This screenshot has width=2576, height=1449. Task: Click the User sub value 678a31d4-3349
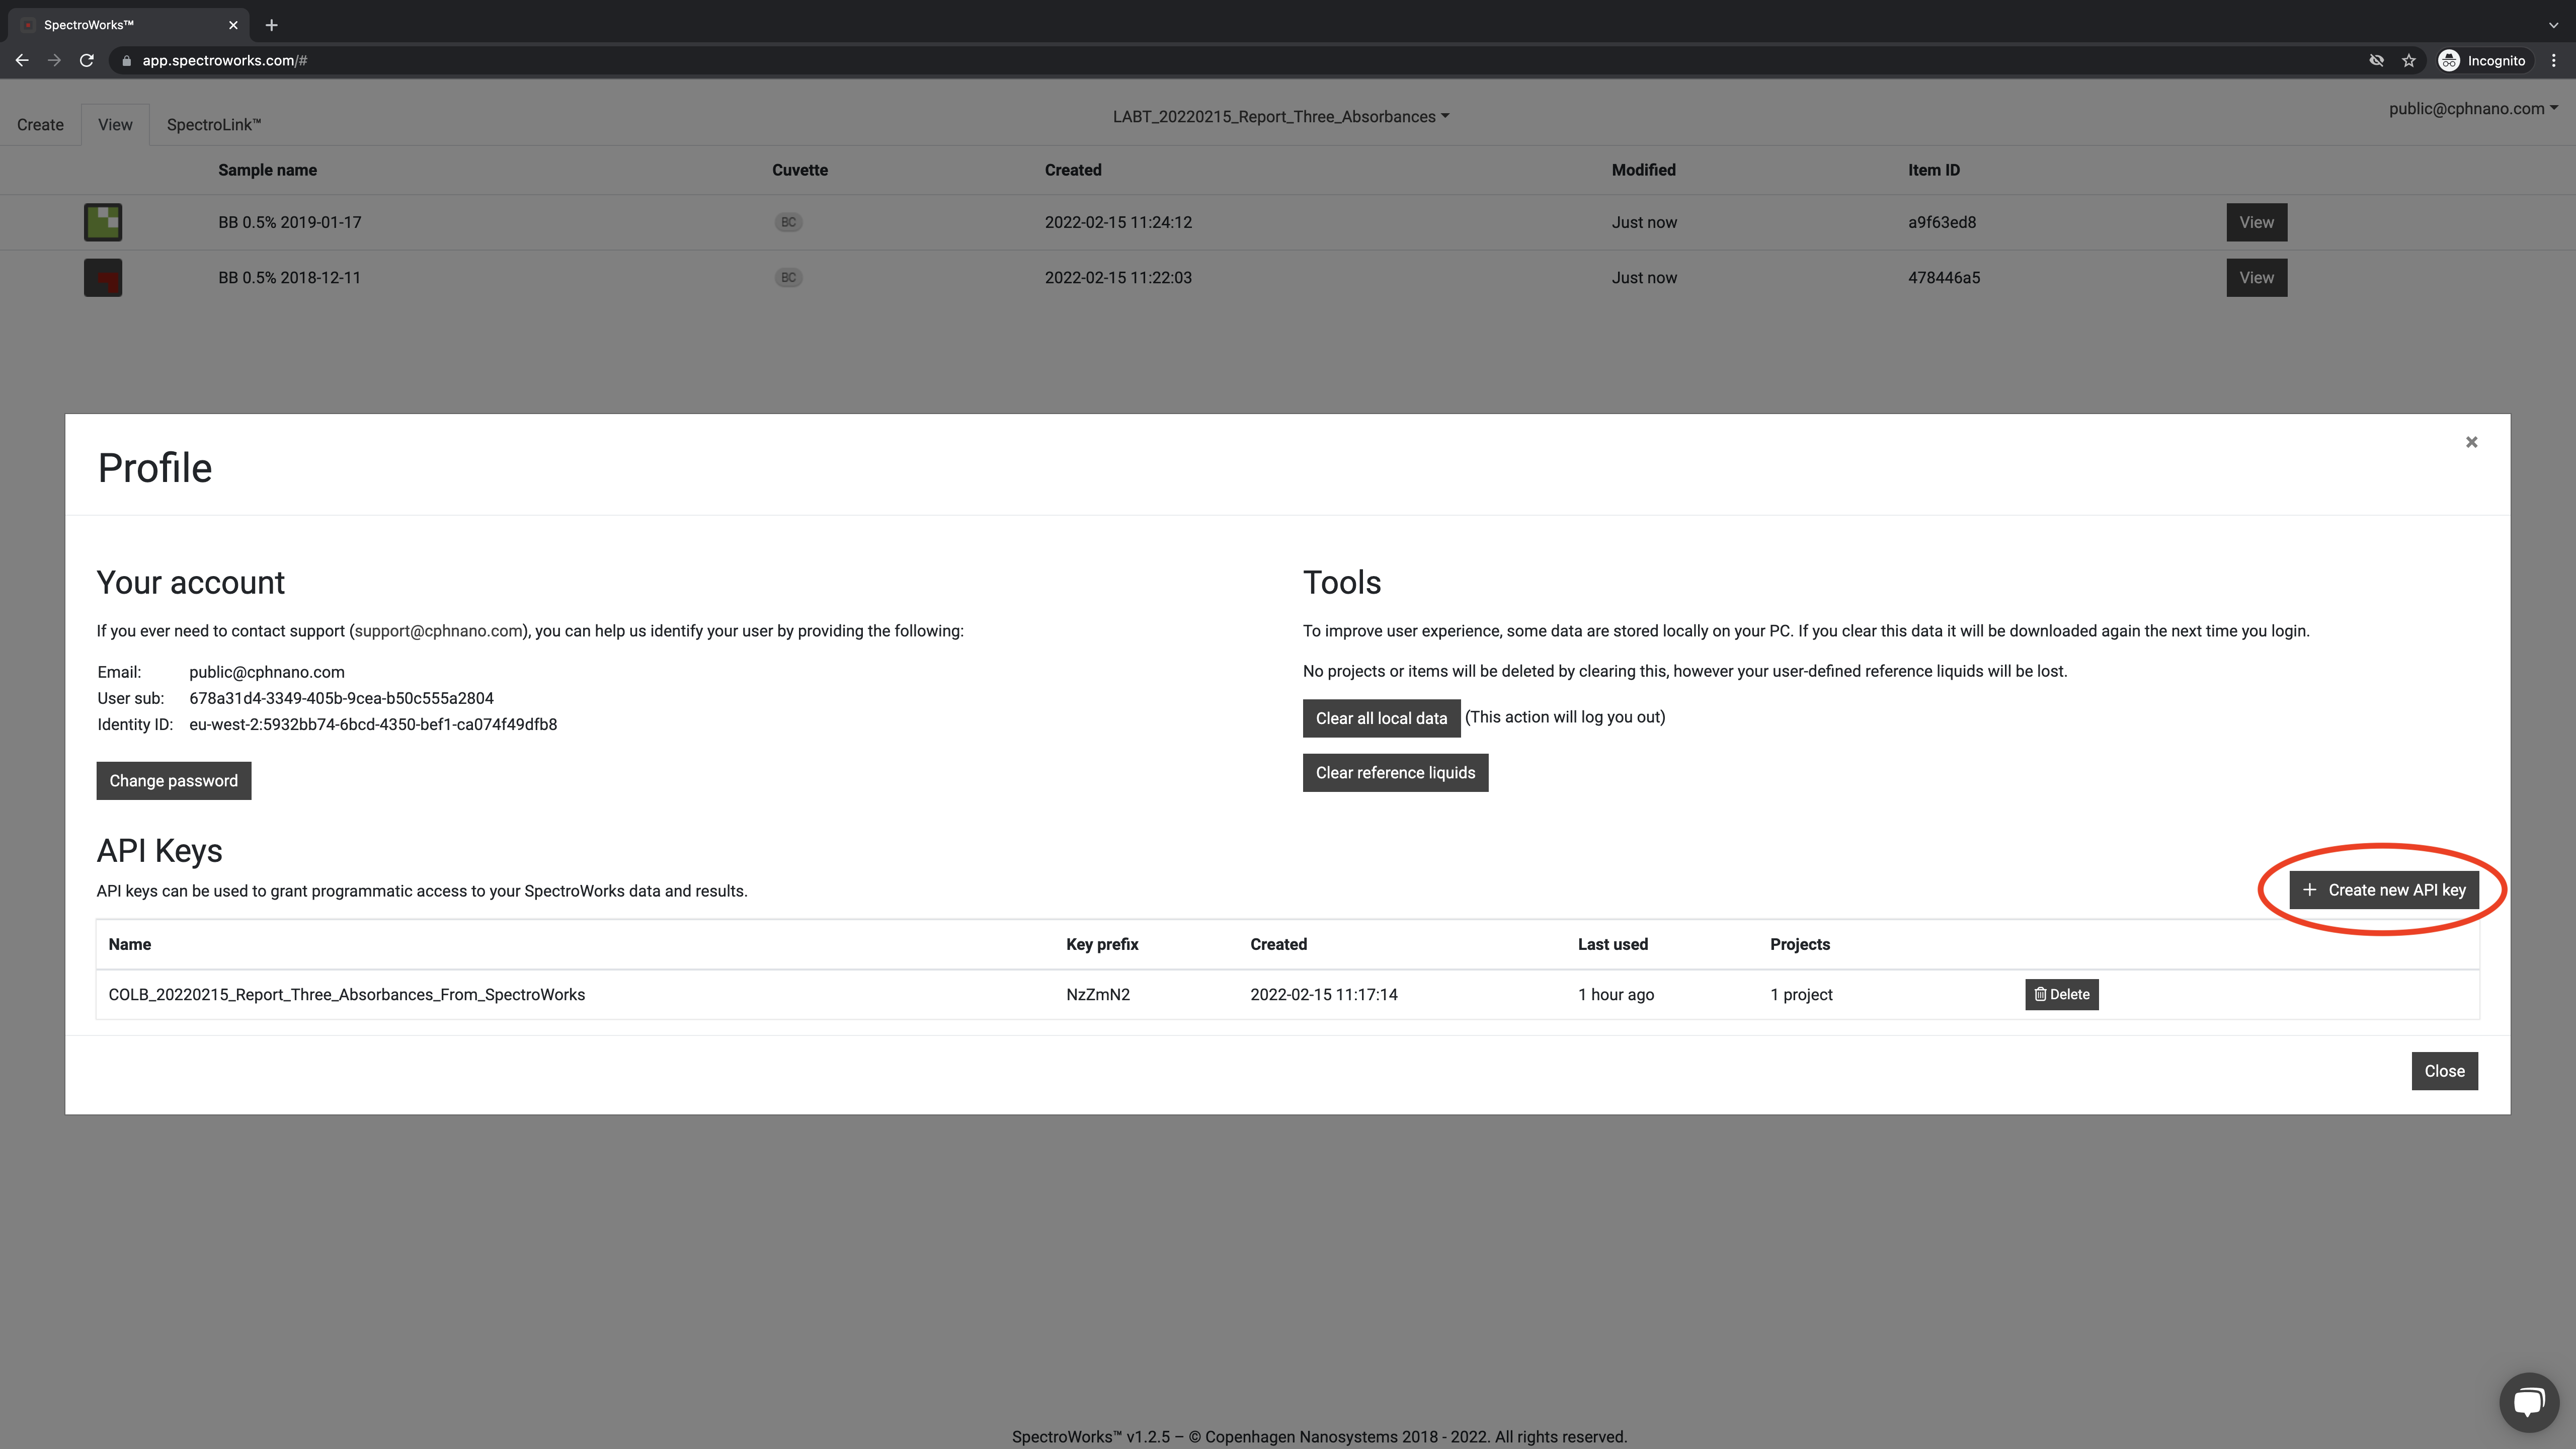[341, 698]
